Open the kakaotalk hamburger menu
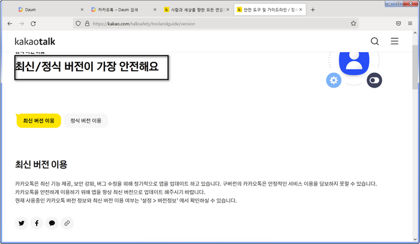This screenshot has height=244, width=420. point(394,41)
